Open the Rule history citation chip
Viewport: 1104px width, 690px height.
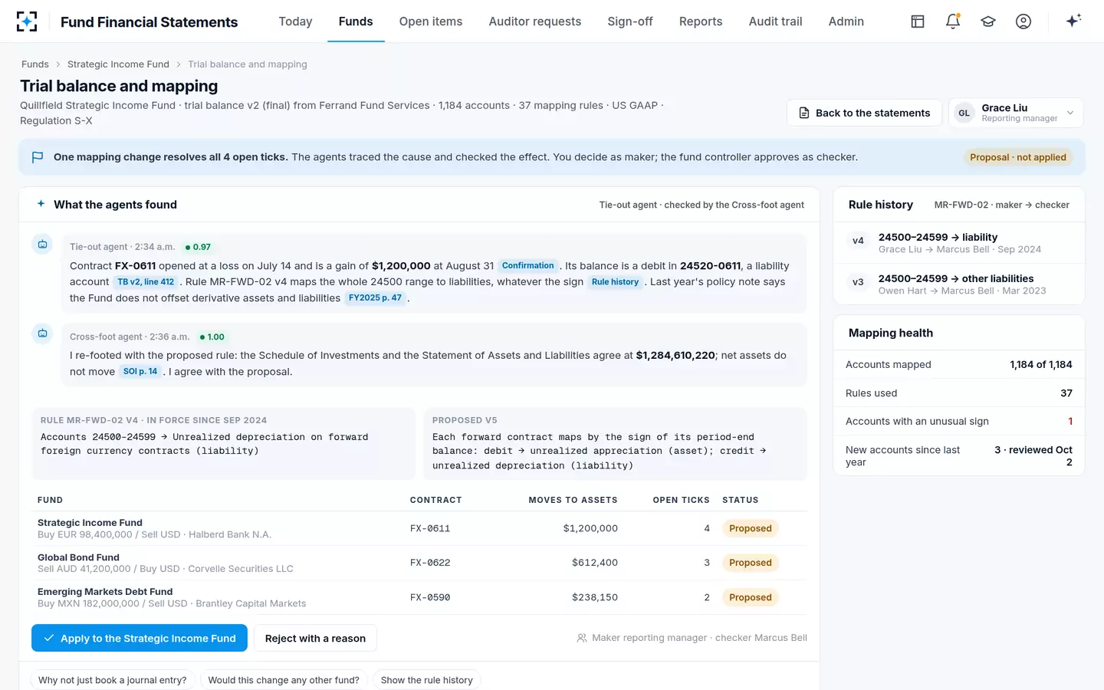615,282
